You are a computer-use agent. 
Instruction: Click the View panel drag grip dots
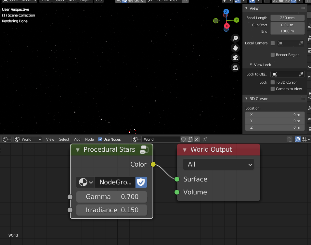[x=303, y=8]
